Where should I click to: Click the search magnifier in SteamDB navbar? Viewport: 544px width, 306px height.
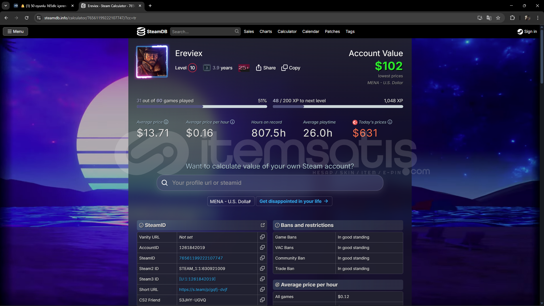(237, 31)
